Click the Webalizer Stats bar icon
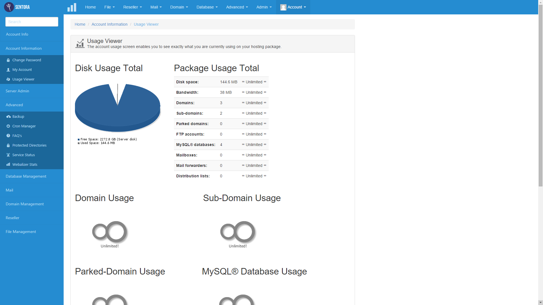The height and width of the screenshot is (305, 543). [8, 164]
